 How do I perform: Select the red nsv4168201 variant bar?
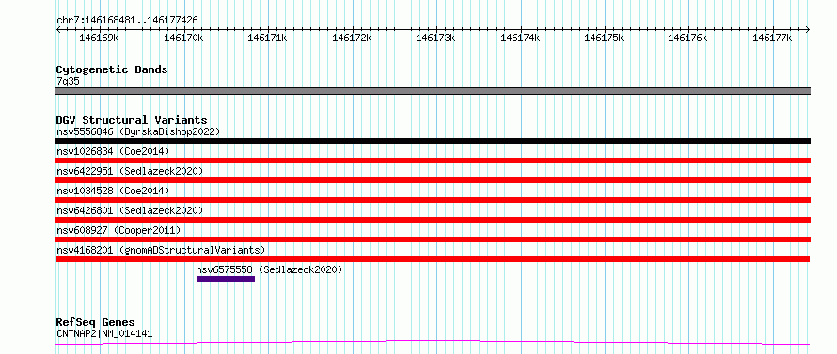[x=434, y=259]
